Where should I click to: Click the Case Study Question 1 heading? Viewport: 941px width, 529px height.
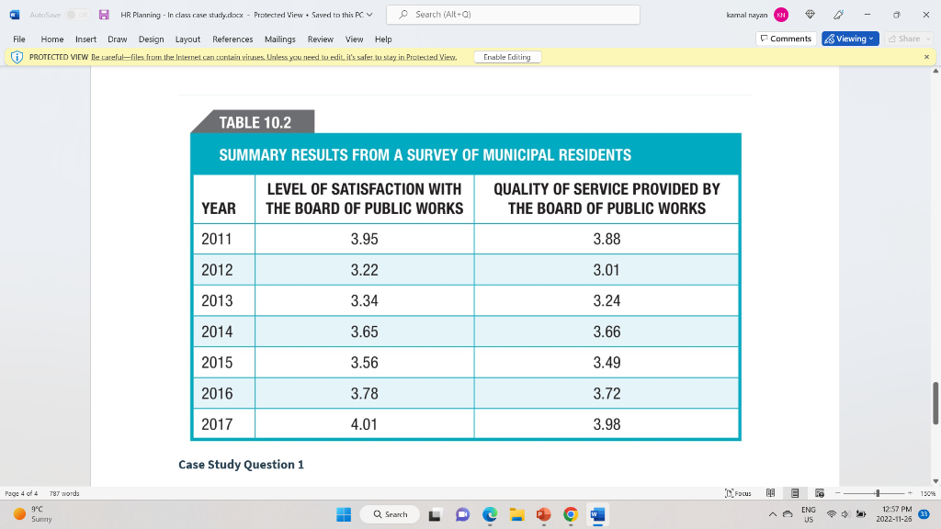(242, 464)
